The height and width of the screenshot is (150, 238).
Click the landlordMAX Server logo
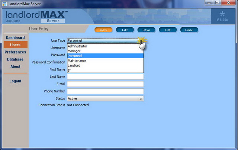coord(36,17)
